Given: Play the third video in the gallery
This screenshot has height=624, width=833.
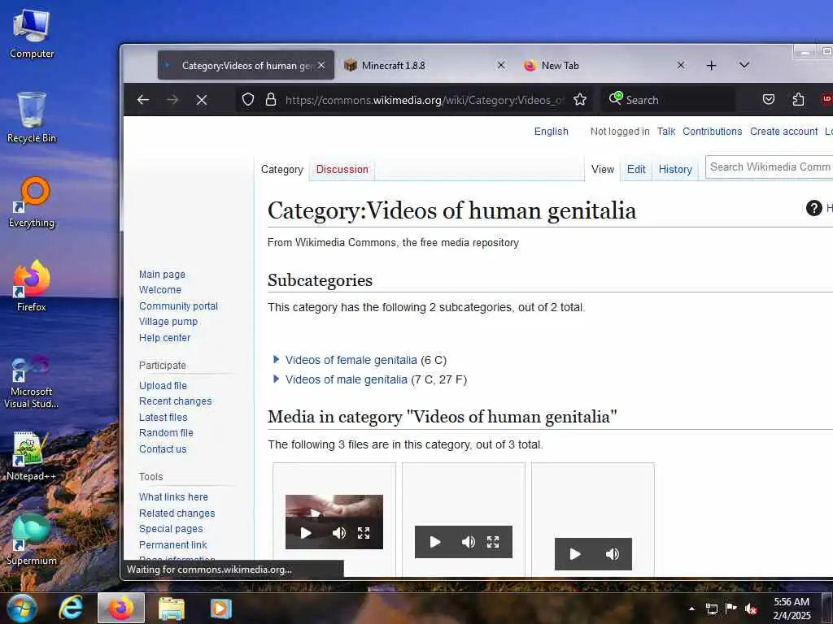Looking at the screenshot, I should pos(575,554).
